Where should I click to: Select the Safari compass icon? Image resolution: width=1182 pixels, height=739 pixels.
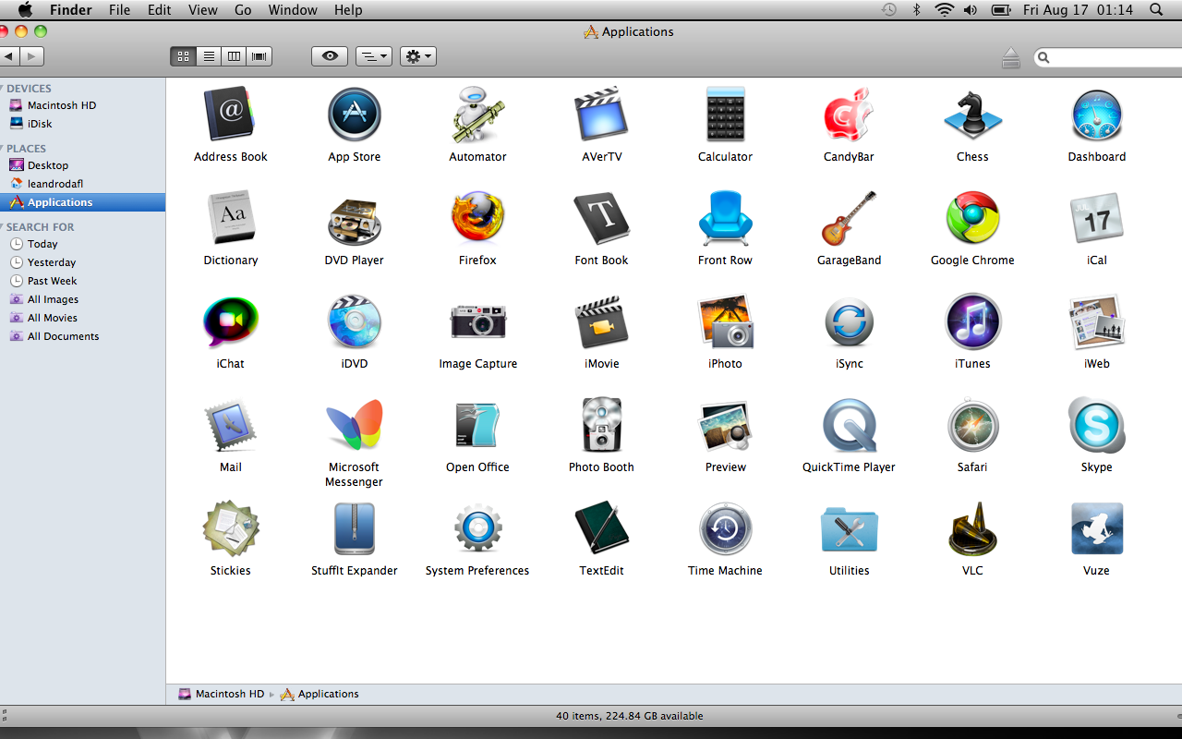coord(972,425)
